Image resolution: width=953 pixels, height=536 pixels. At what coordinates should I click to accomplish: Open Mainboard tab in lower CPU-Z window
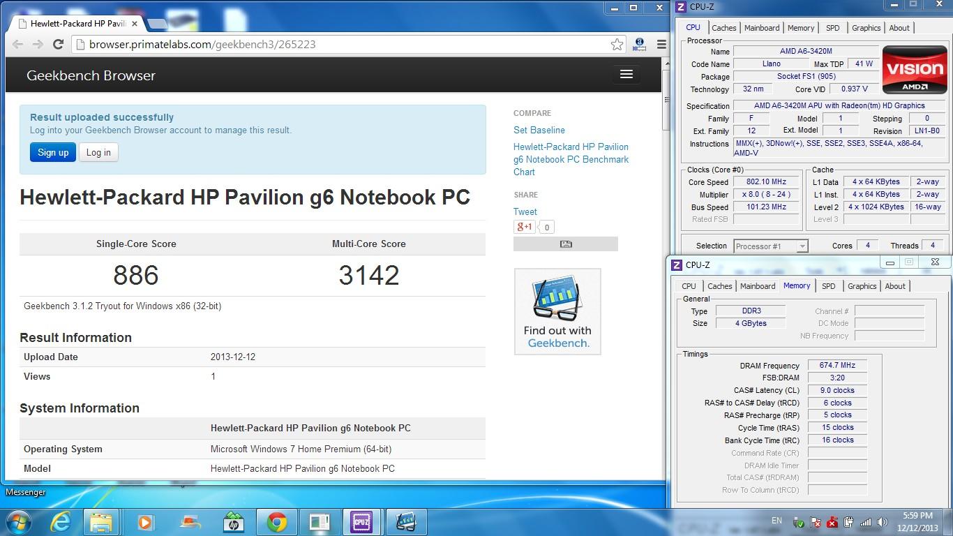pos(758,286)
